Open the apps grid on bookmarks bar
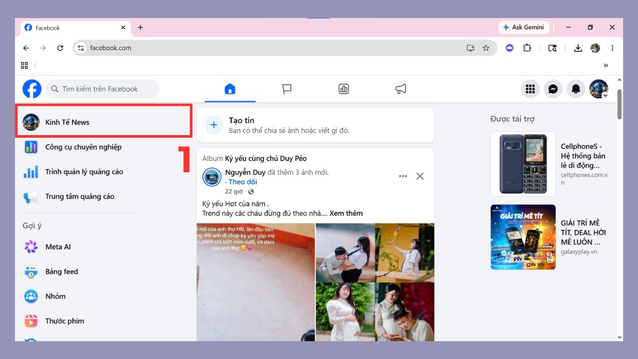 click(x=24, y=65)
